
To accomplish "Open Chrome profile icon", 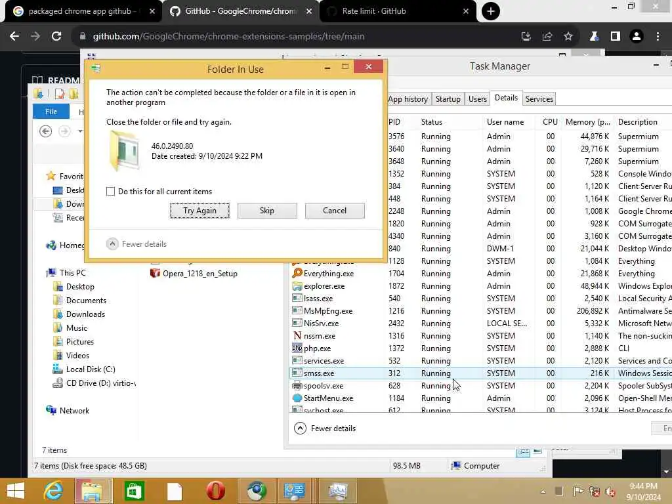I will (x=637, y=37).
